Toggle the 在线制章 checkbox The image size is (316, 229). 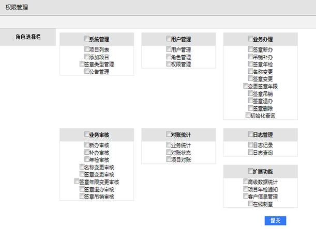[x=250, y=204]
